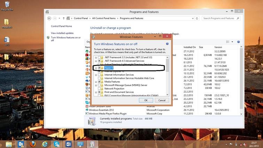Enable the Network Projection checkbox
Screen dimensions: 263x148
tap(99, 89)
